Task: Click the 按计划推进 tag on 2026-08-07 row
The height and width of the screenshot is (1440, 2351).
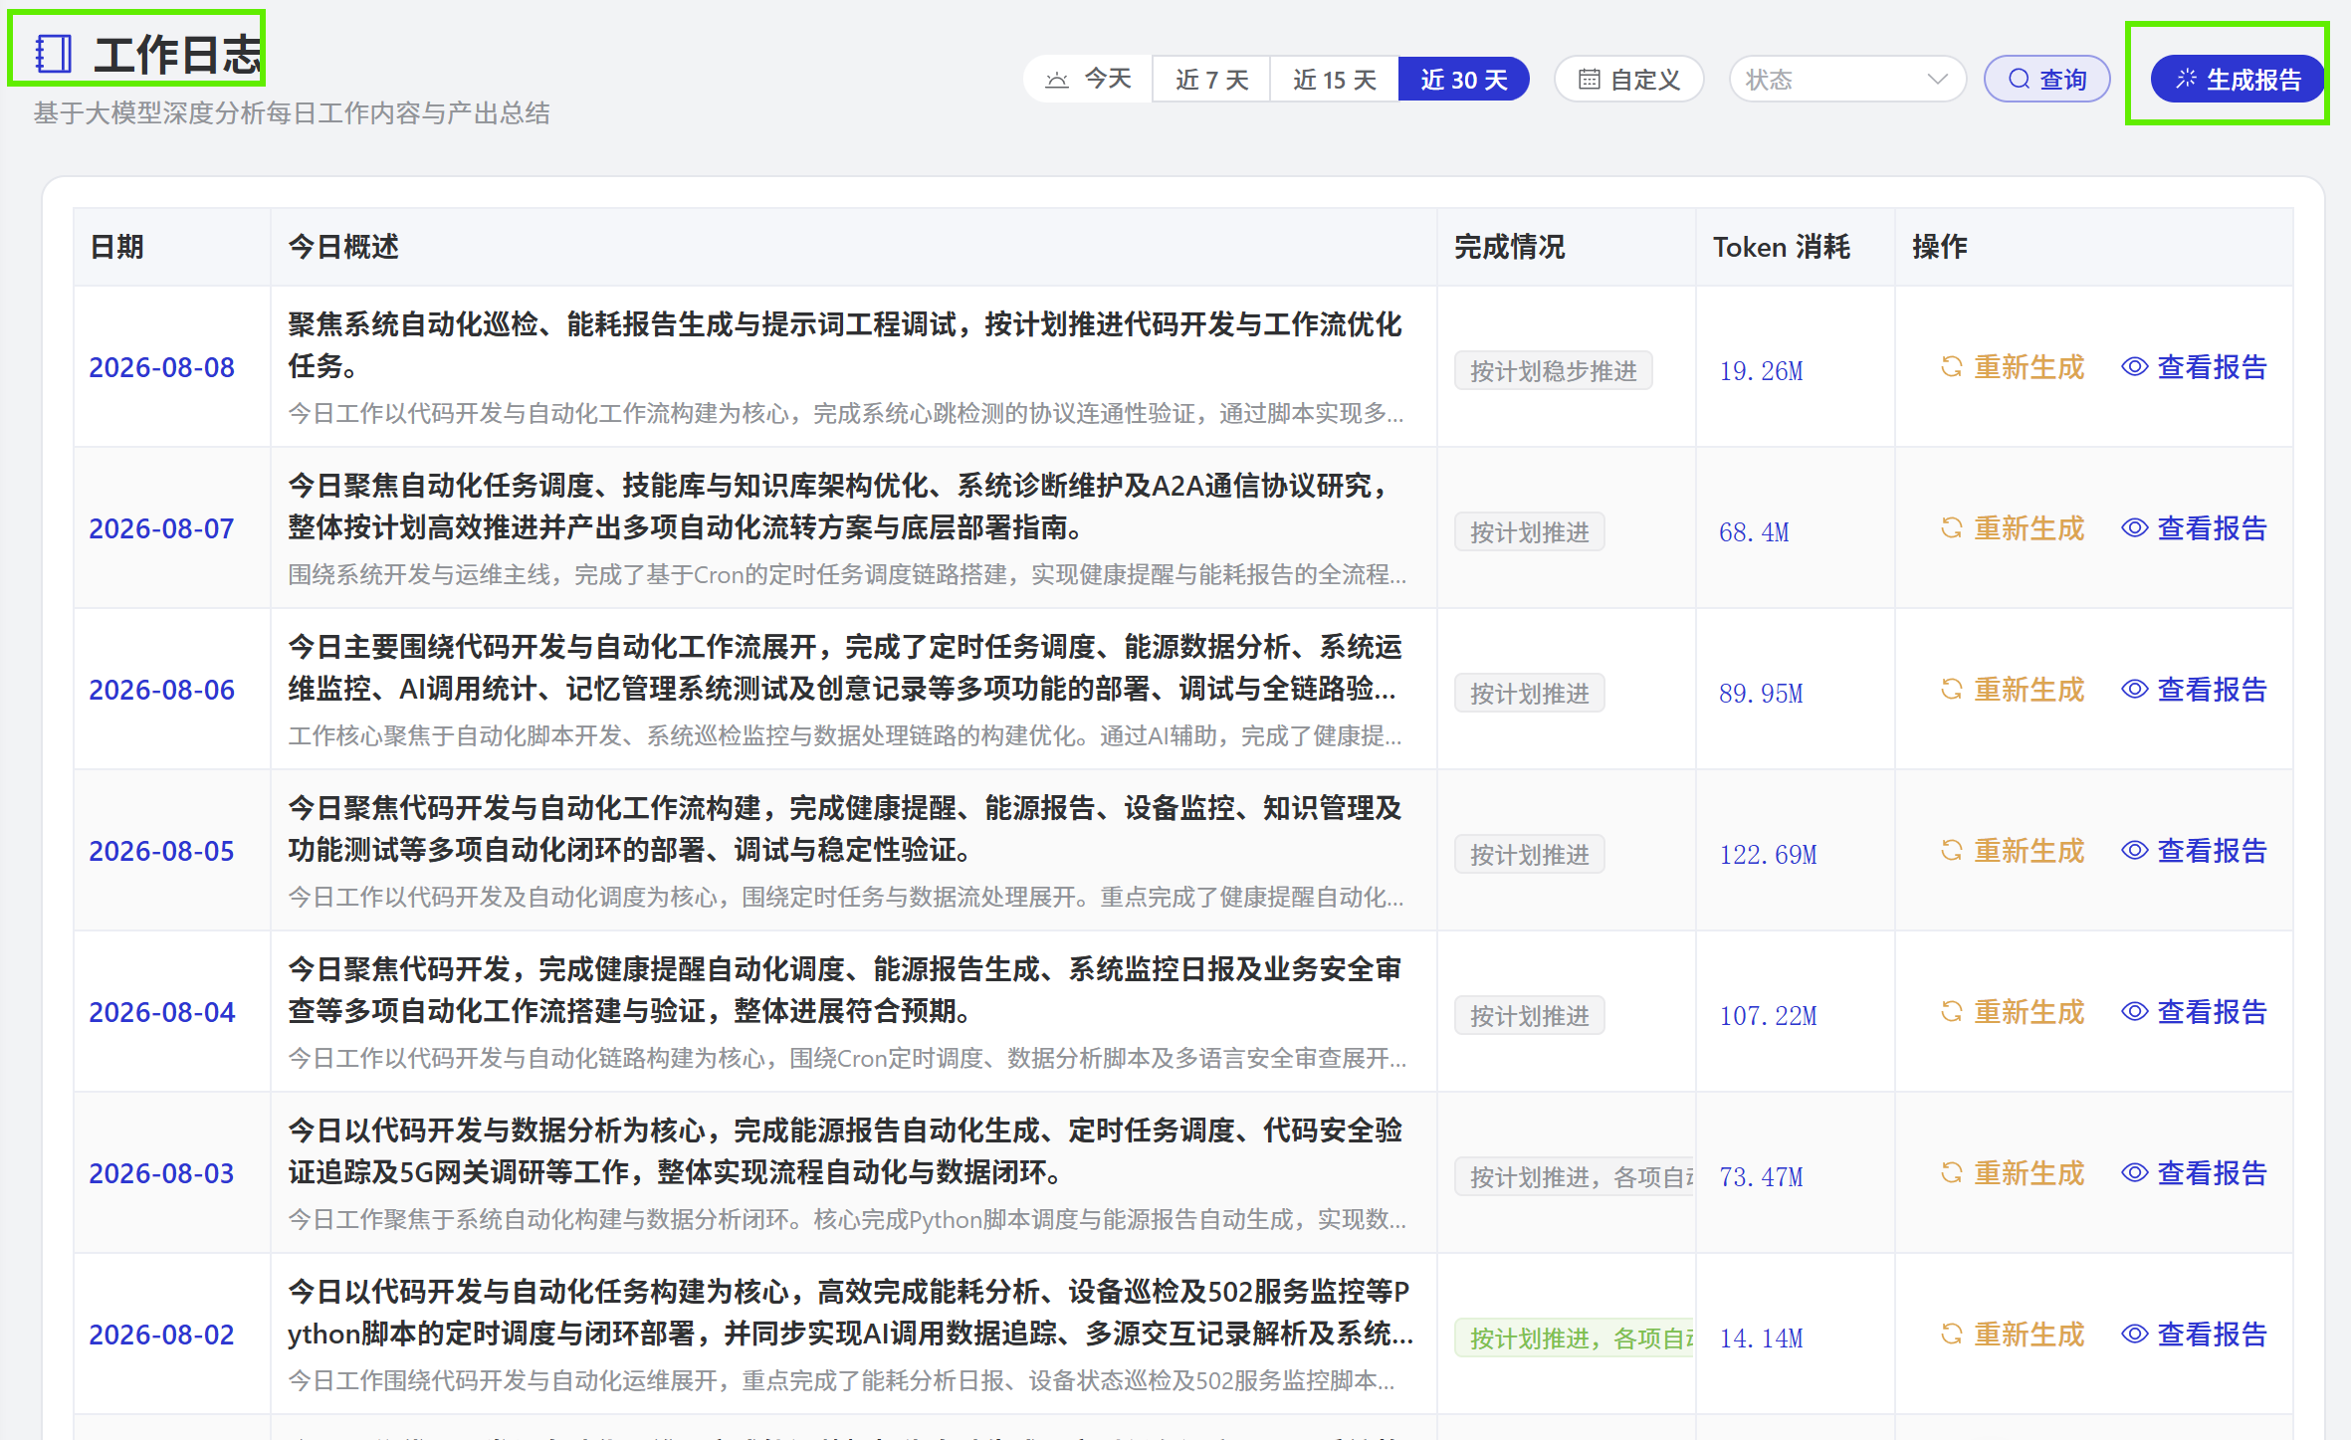Action: pos(1530,532)
